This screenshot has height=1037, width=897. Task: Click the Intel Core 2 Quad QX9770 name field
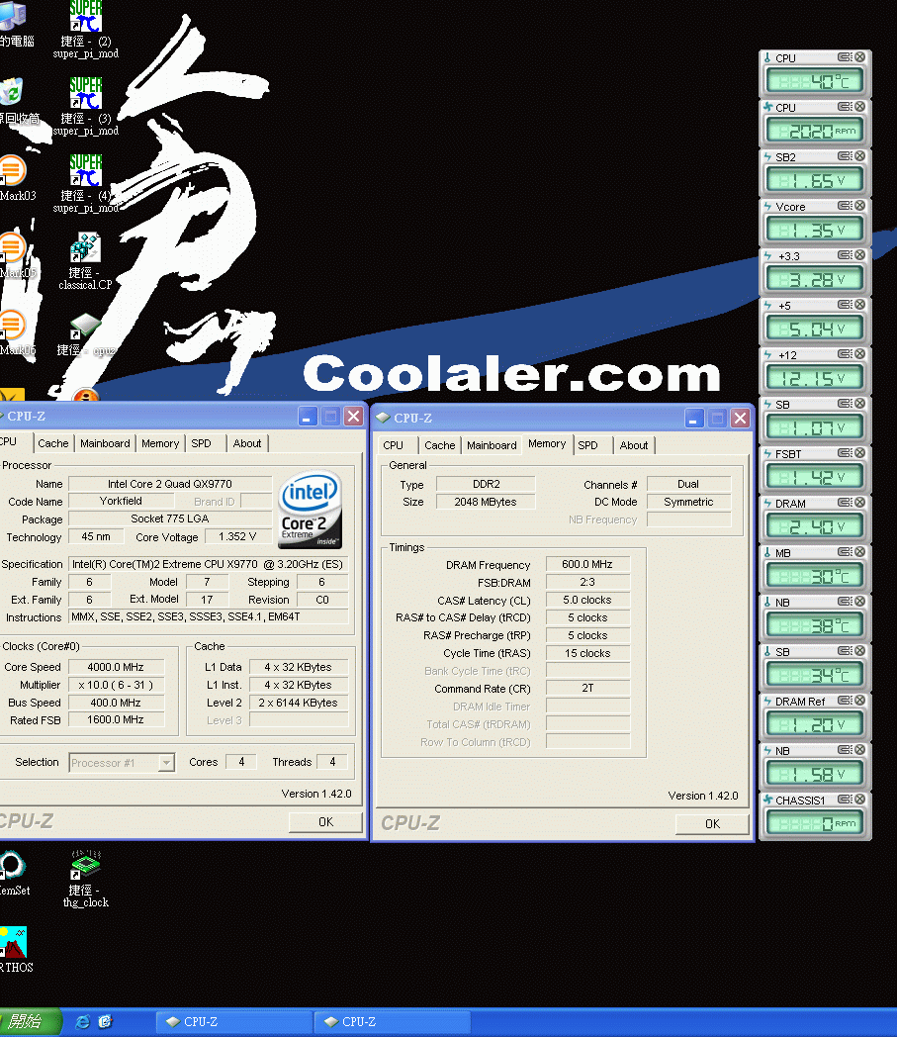click(170, 484)
